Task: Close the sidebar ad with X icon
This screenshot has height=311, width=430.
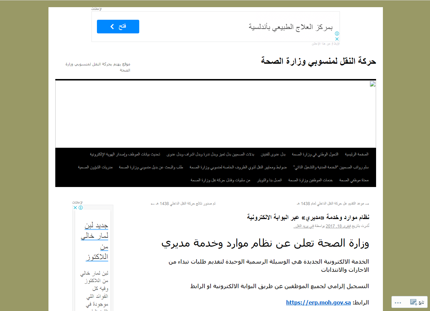Action: [75, 207]
